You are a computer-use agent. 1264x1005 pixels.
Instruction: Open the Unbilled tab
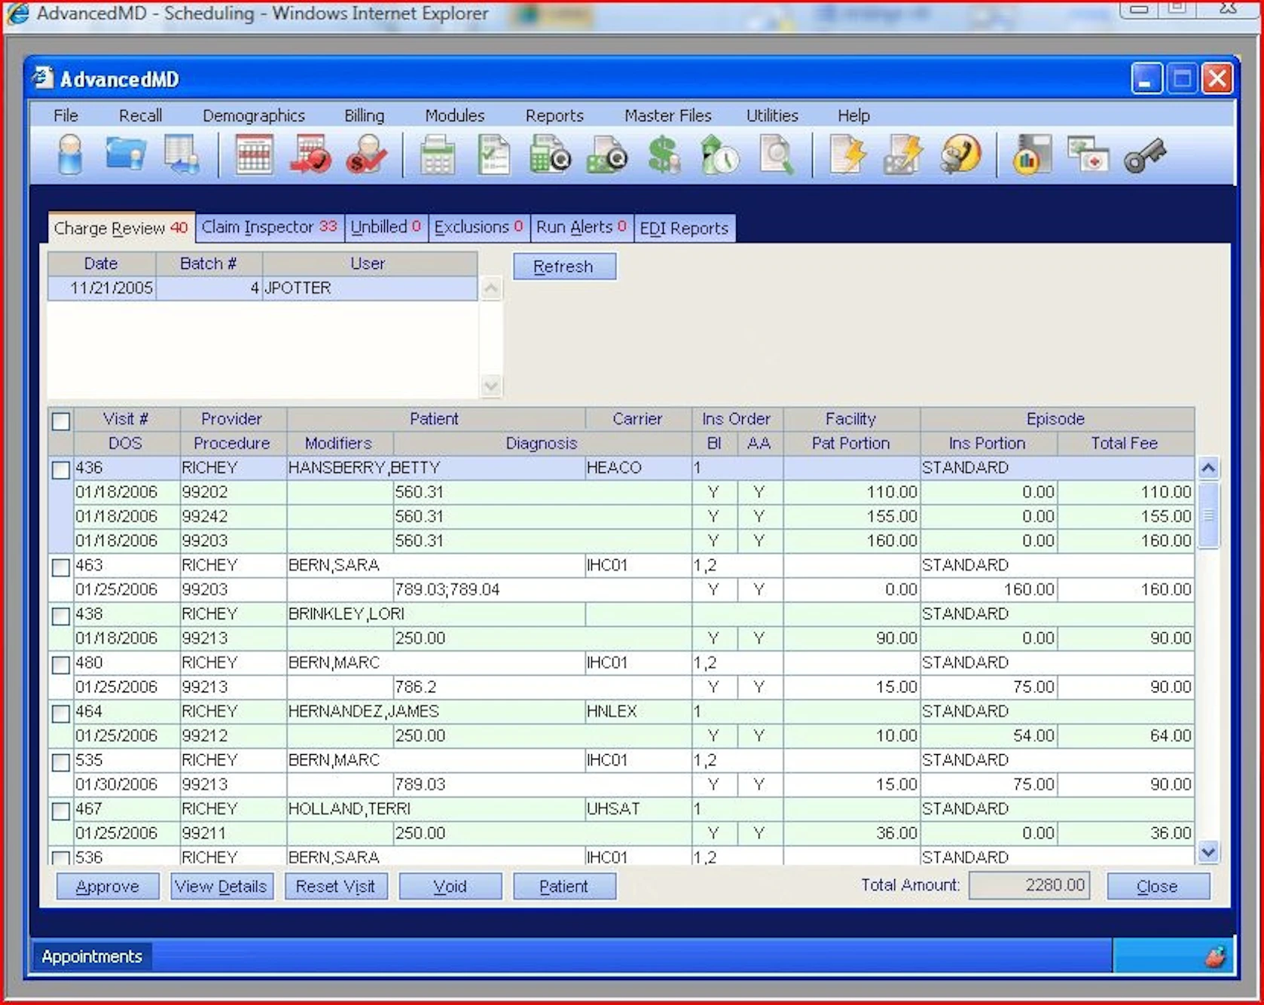pyautogui.click(x=386, y=227)
